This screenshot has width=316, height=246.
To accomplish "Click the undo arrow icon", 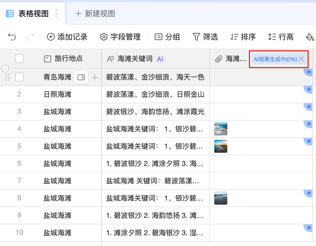I will (x=12, y=37).
